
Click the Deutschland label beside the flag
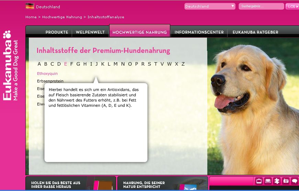click(48, 7)
